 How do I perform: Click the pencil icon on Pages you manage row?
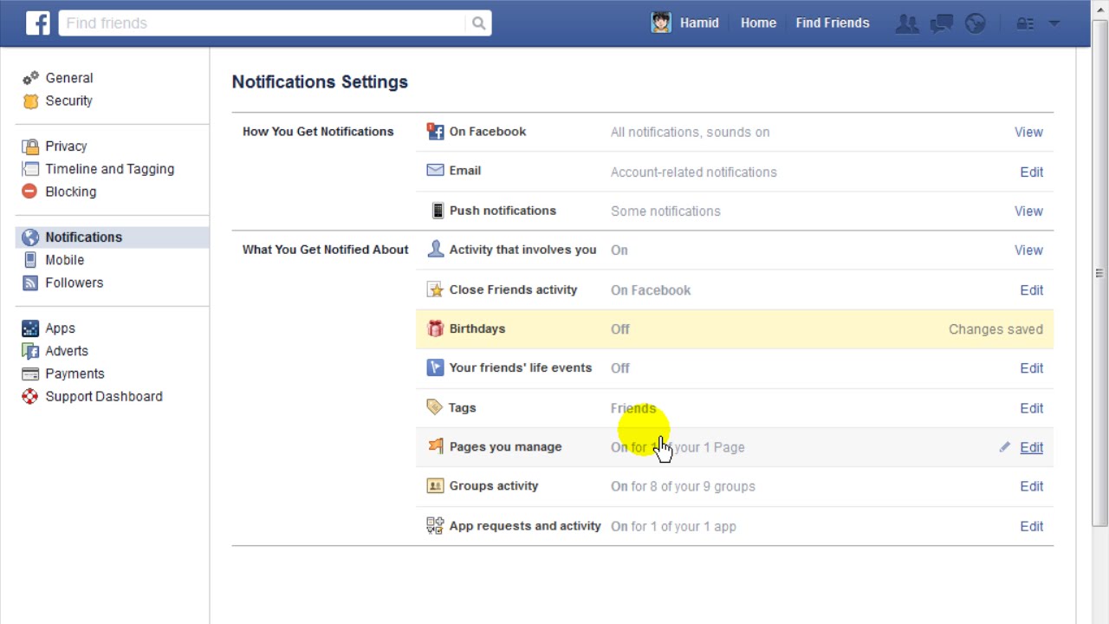point(1004,447)
